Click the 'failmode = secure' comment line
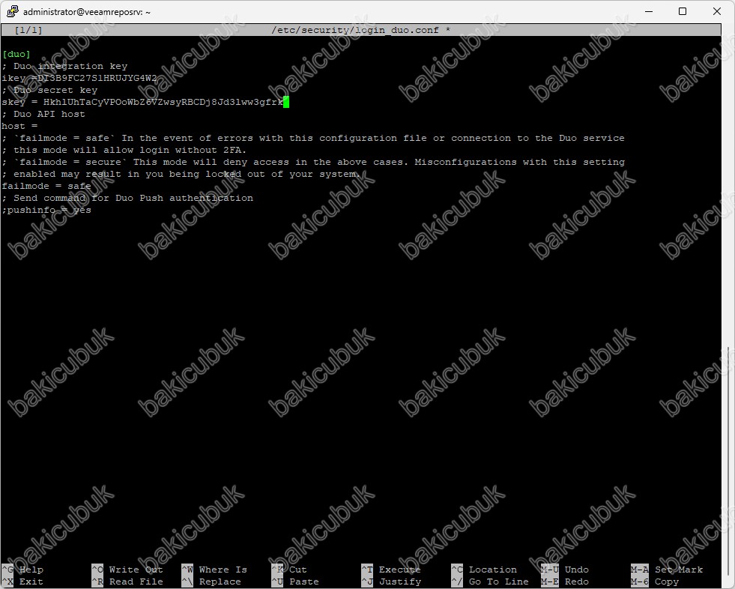This screenshot has height=589, width=735. 313,162
